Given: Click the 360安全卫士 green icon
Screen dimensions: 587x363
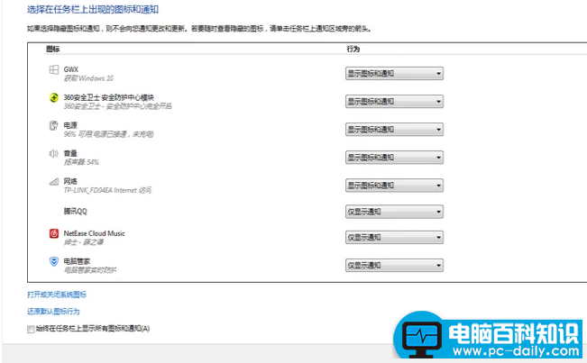Looking at the screenshot, I should click(x=54, y=97).
